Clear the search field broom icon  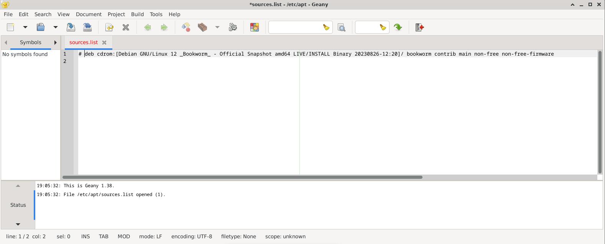point(326,27)
